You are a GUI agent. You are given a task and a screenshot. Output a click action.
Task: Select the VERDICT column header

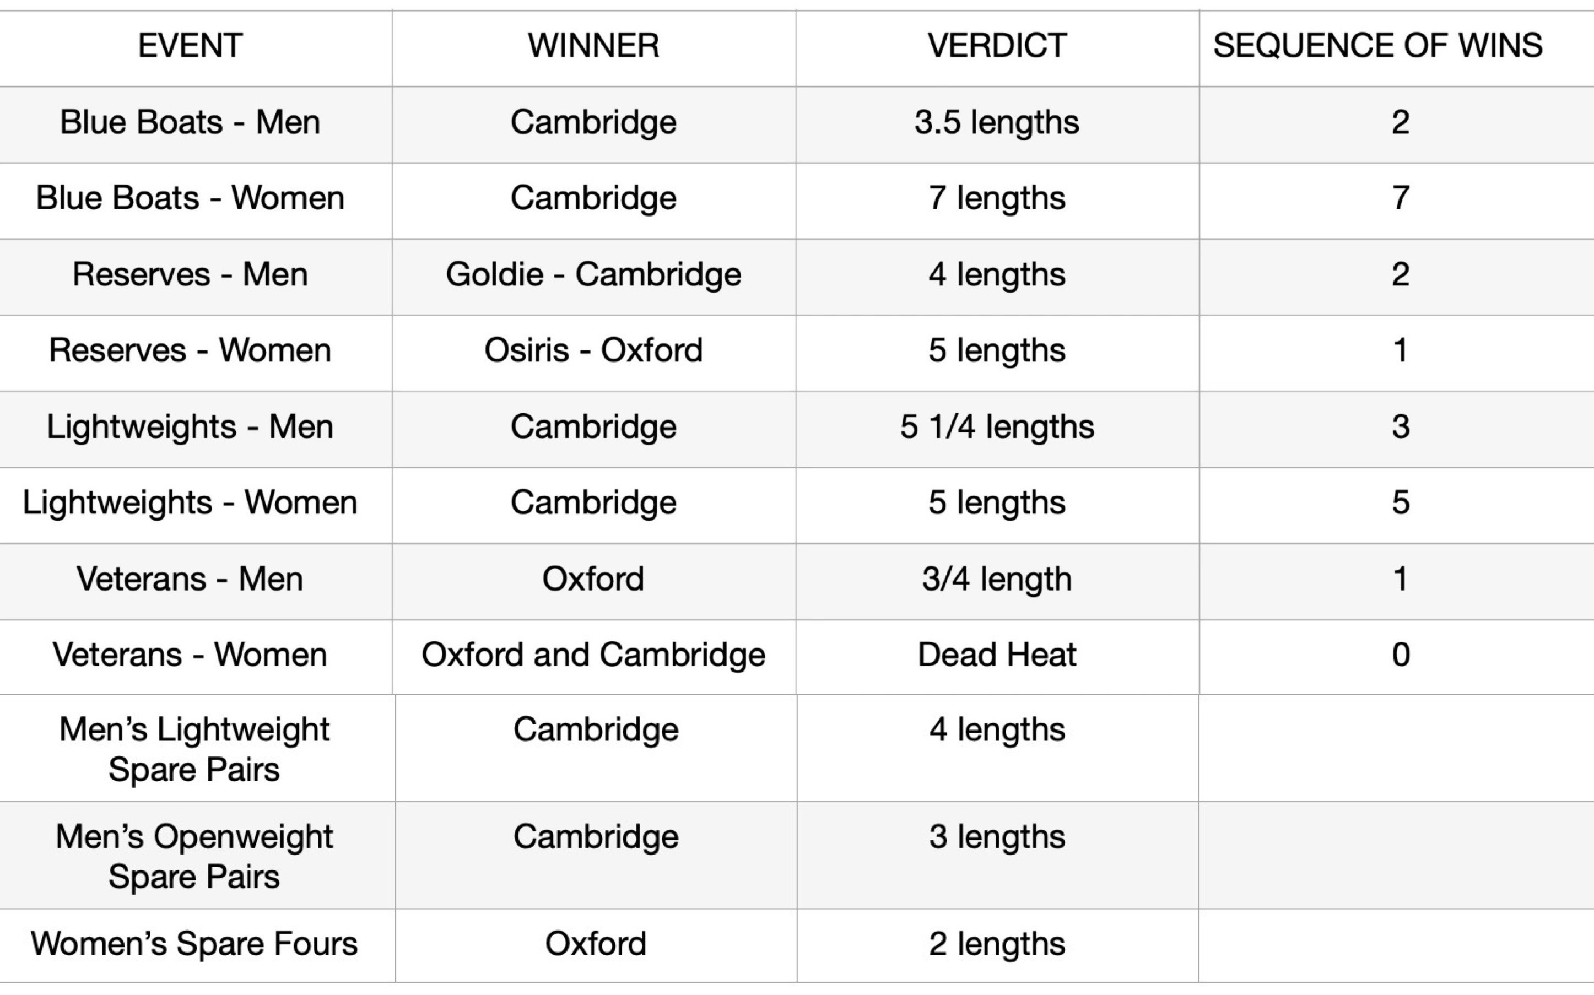tap(996, 45)
